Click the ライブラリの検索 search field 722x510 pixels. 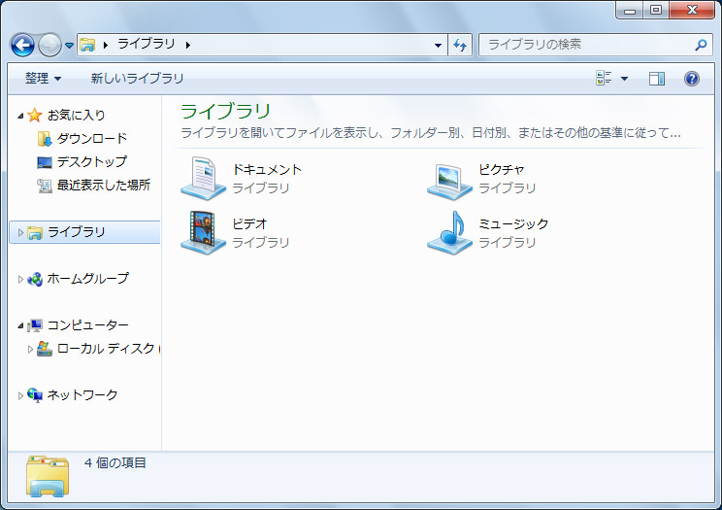coord(587,45)
